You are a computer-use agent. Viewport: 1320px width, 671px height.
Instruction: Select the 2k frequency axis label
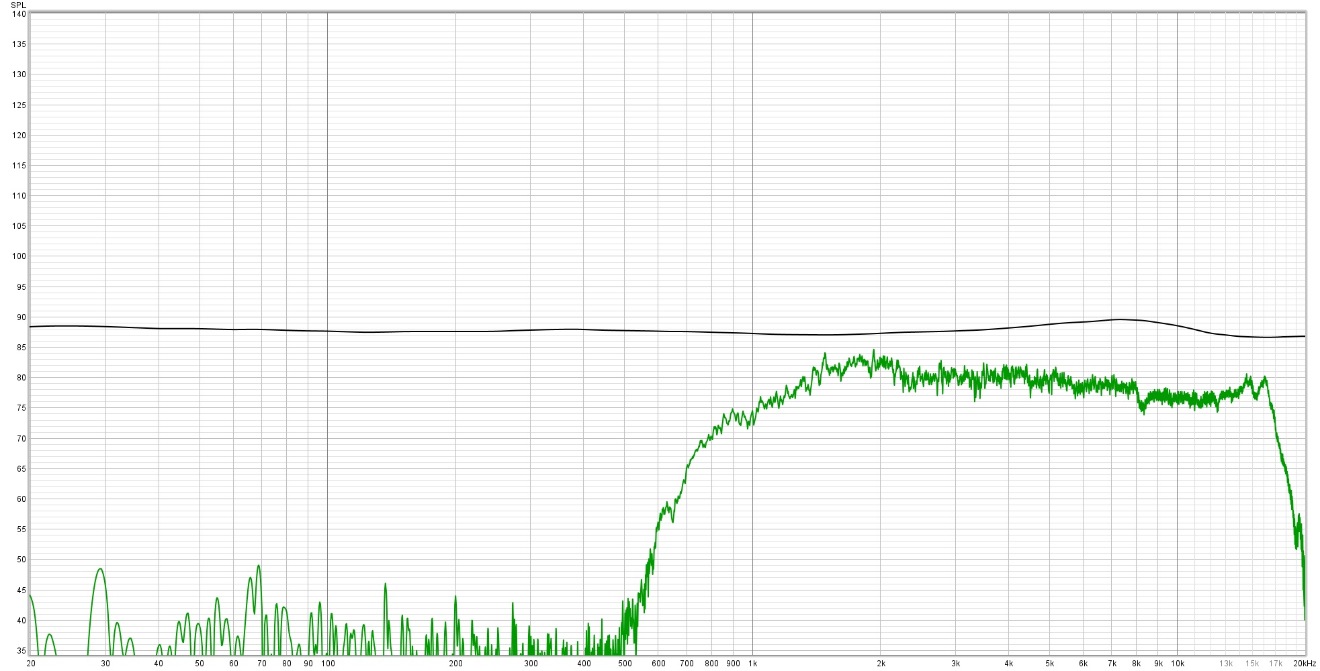[881, 664]
